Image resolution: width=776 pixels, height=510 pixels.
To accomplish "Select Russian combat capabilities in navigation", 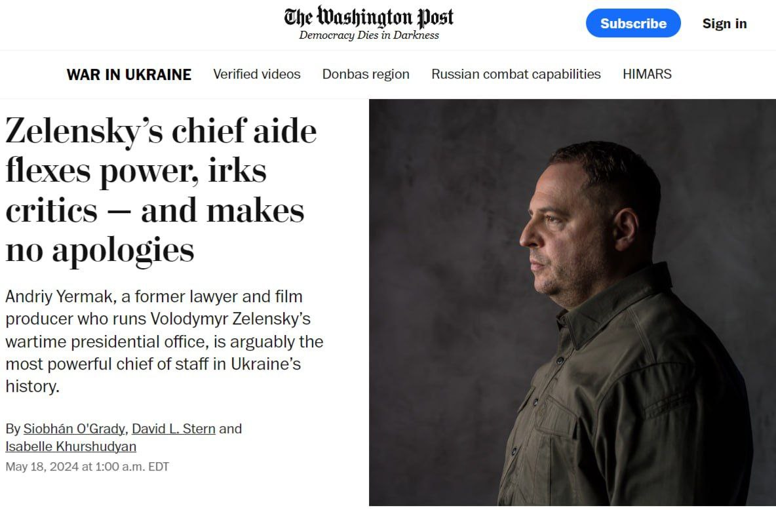I will (x=516, y=74).
